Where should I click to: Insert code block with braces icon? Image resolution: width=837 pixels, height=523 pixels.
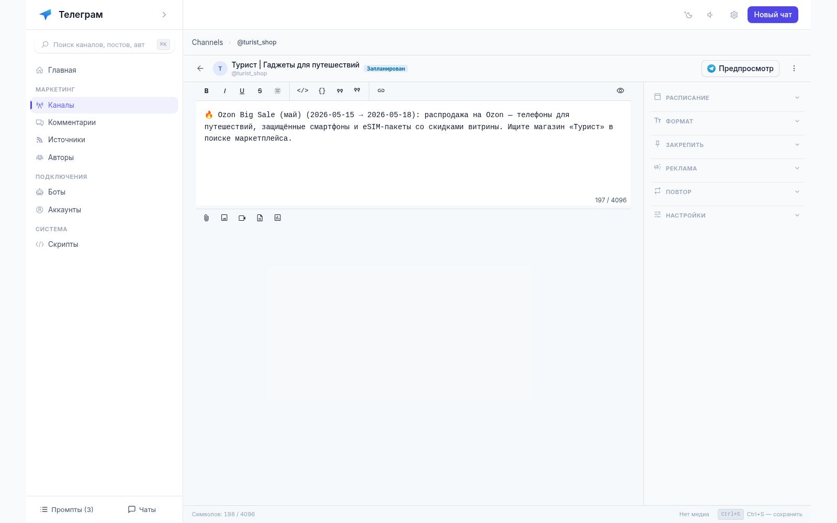[x=322, y=91]
